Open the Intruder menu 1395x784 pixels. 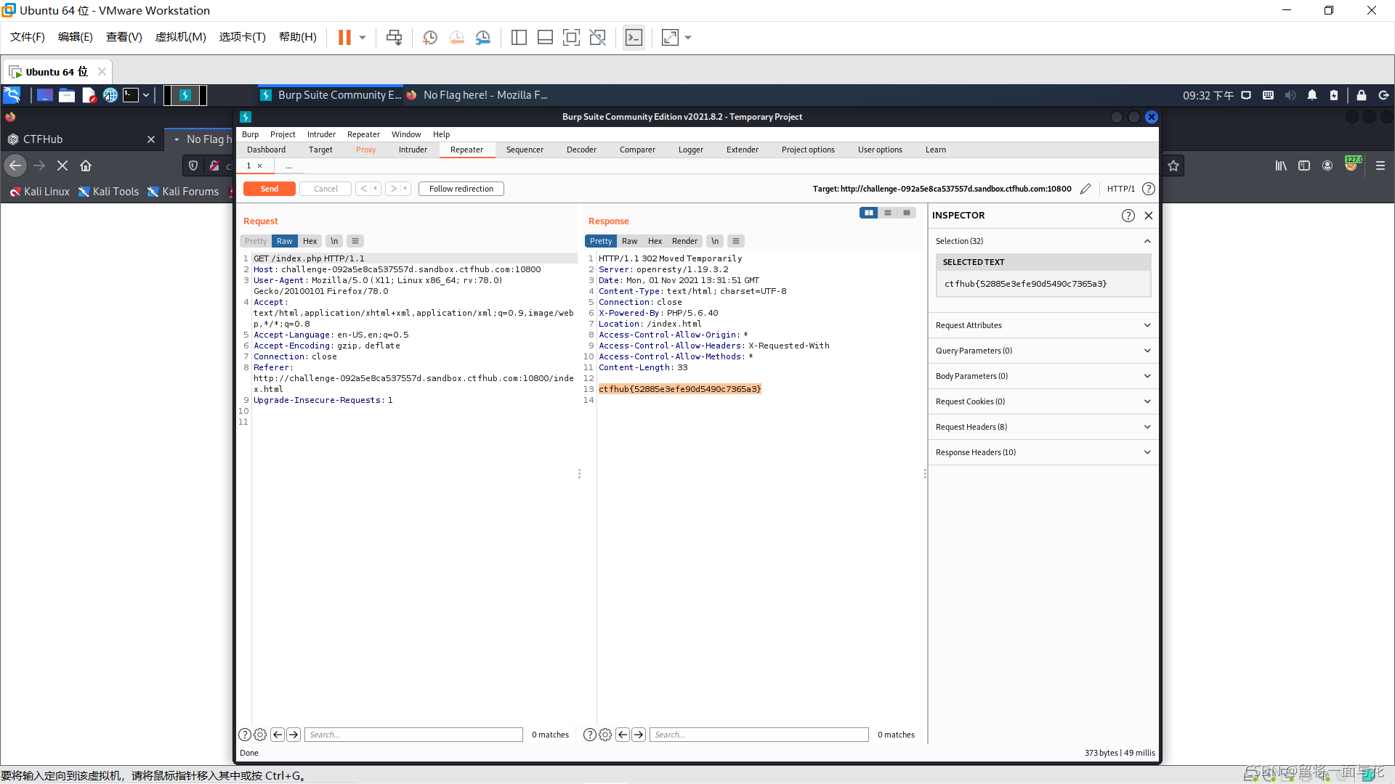tap(321, 134)
